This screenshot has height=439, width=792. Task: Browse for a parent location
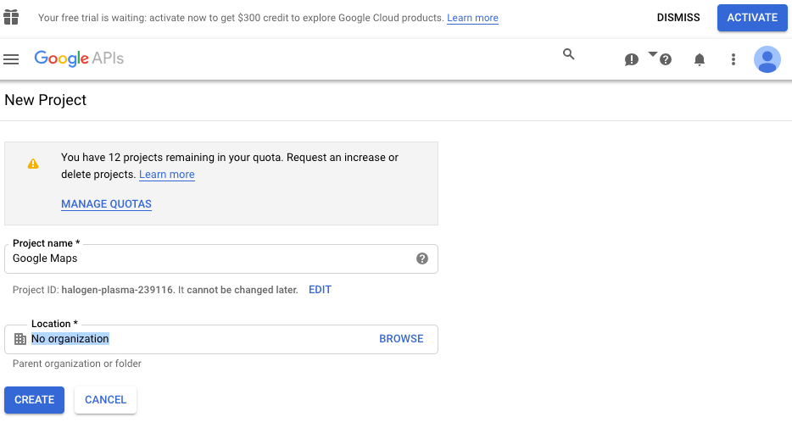click(401, 339)
